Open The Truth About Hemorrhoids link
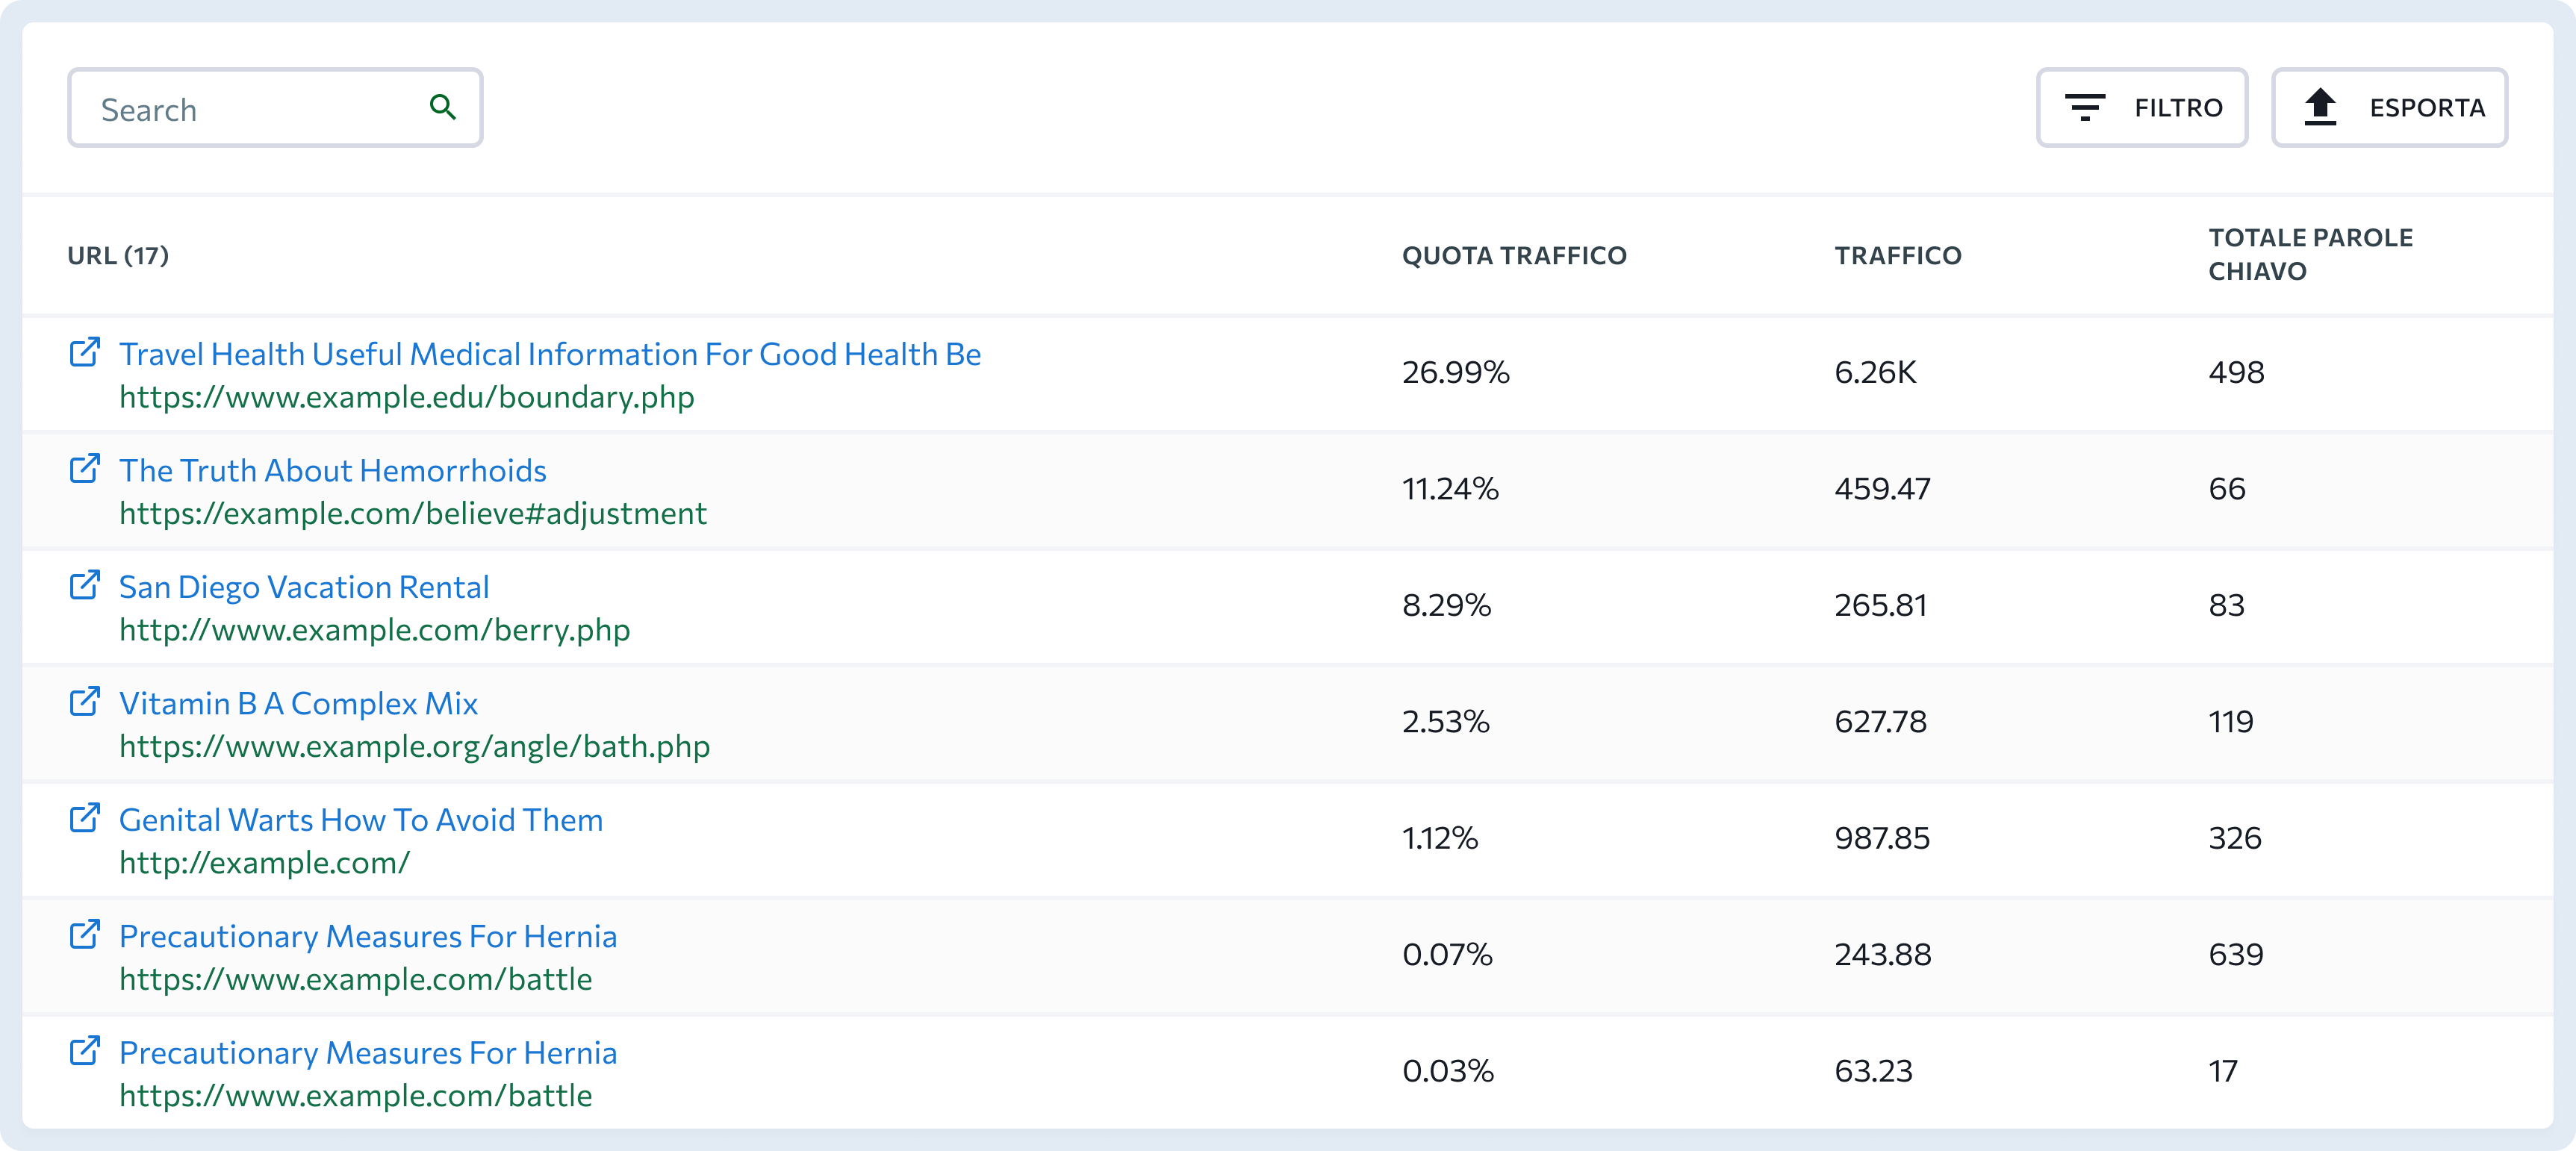Image resolution: width=2576 pixels, height=1151 pixels. coord(333,470)
